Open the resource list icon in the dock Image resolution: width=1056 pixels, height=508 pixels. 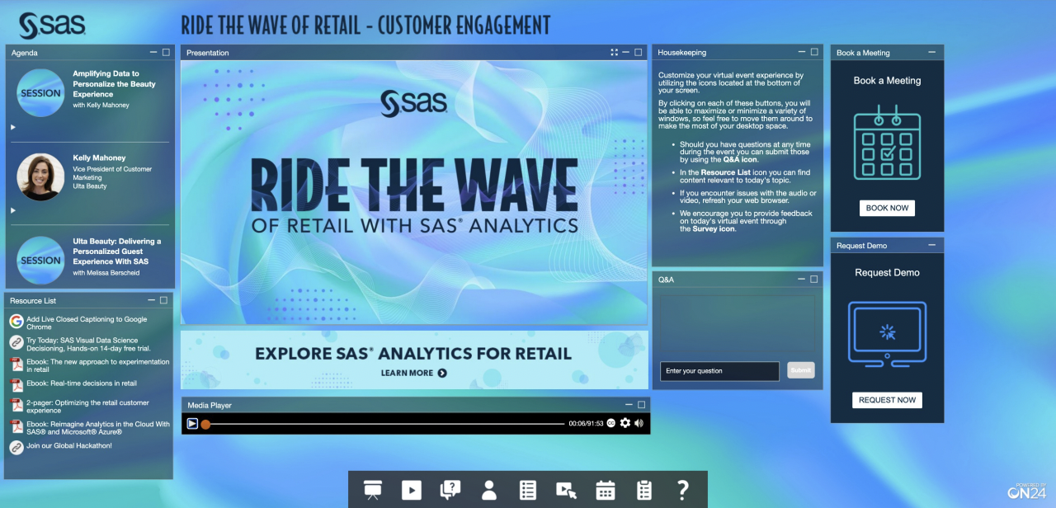pos(528,490)
